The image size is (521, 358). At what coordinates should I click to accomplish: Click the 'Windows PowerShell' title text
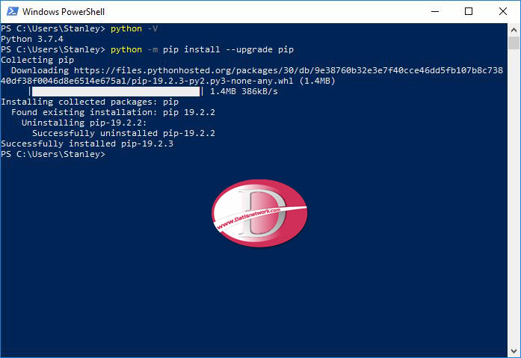pyautogui.click(x=64, y=12)
